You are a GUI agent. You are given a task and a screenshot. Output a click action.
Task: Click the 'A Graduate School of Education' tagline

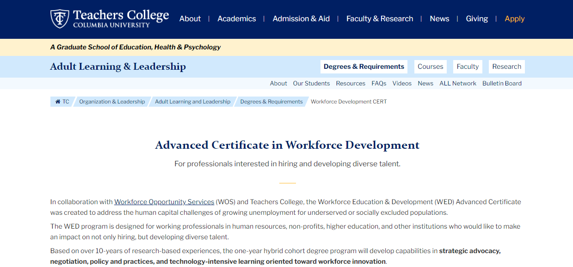pyautogui.click(x=136, y=47)
